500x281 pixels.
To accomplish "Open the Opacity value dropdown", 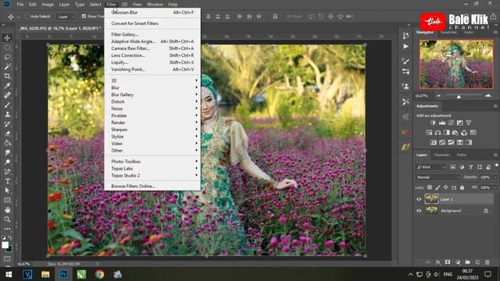I will (495, 177).
